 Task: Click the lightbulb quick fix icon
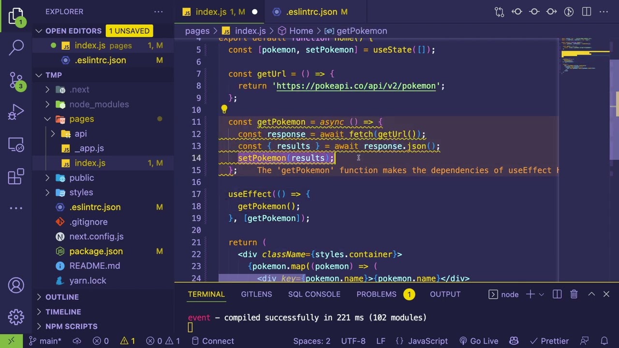click(x=224, y=110)
